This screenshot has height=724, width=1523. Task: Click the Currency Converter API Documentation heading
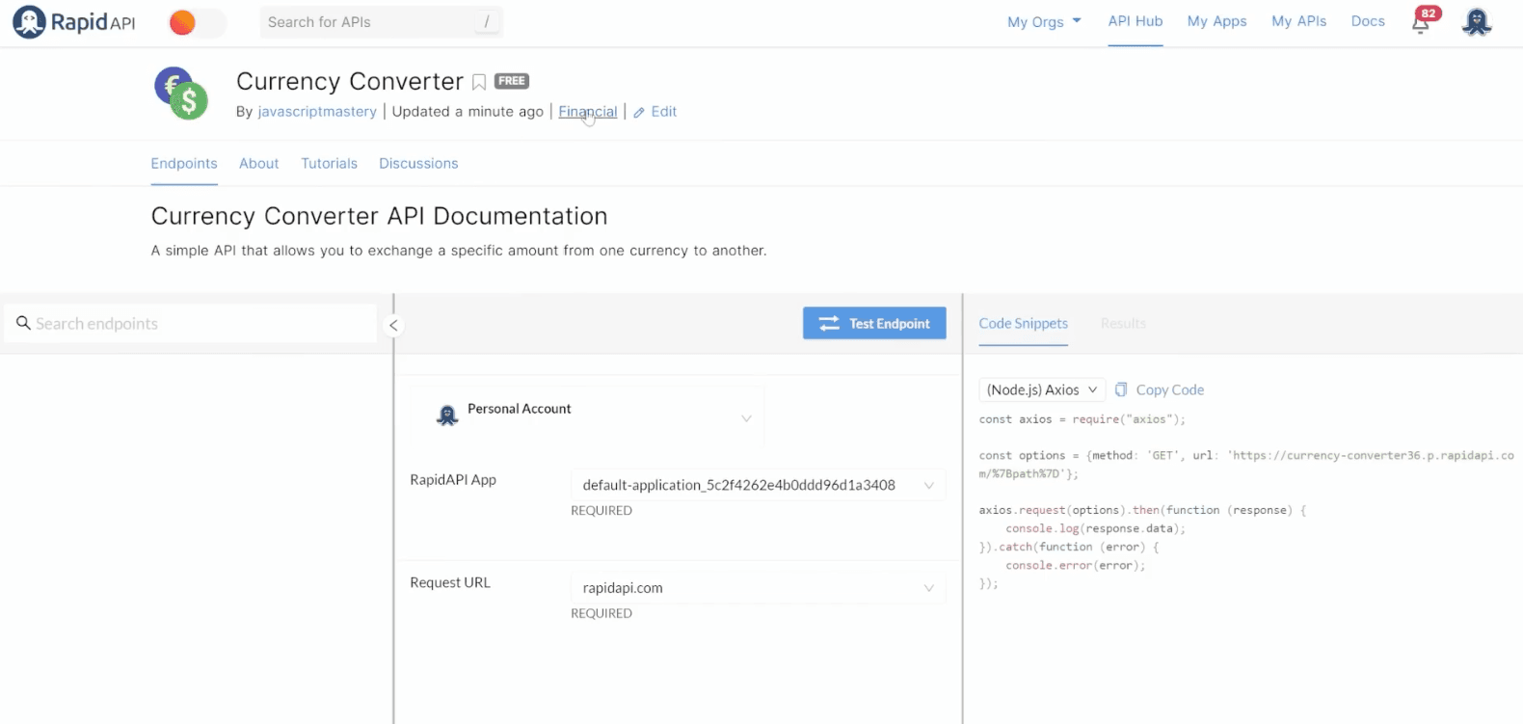click(380, 216)
